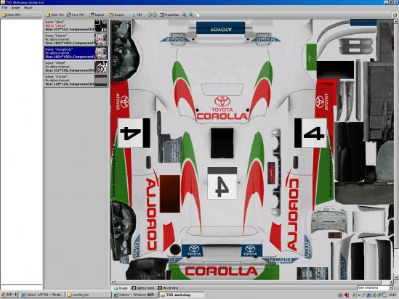Click the taskbar clock
Image resolution: width=399 pixels, height=299 pixels.
coord(392,295)
